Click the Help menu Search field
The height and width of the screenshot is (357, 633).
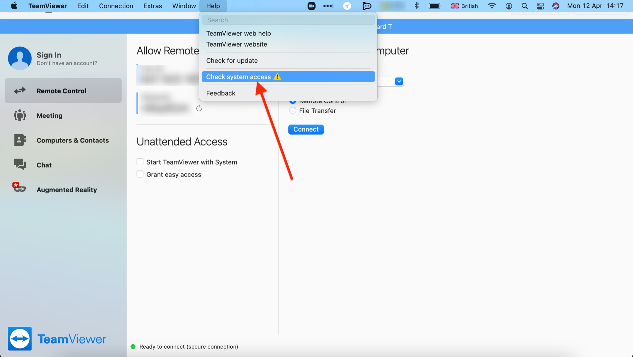click(x=288, y=20)
